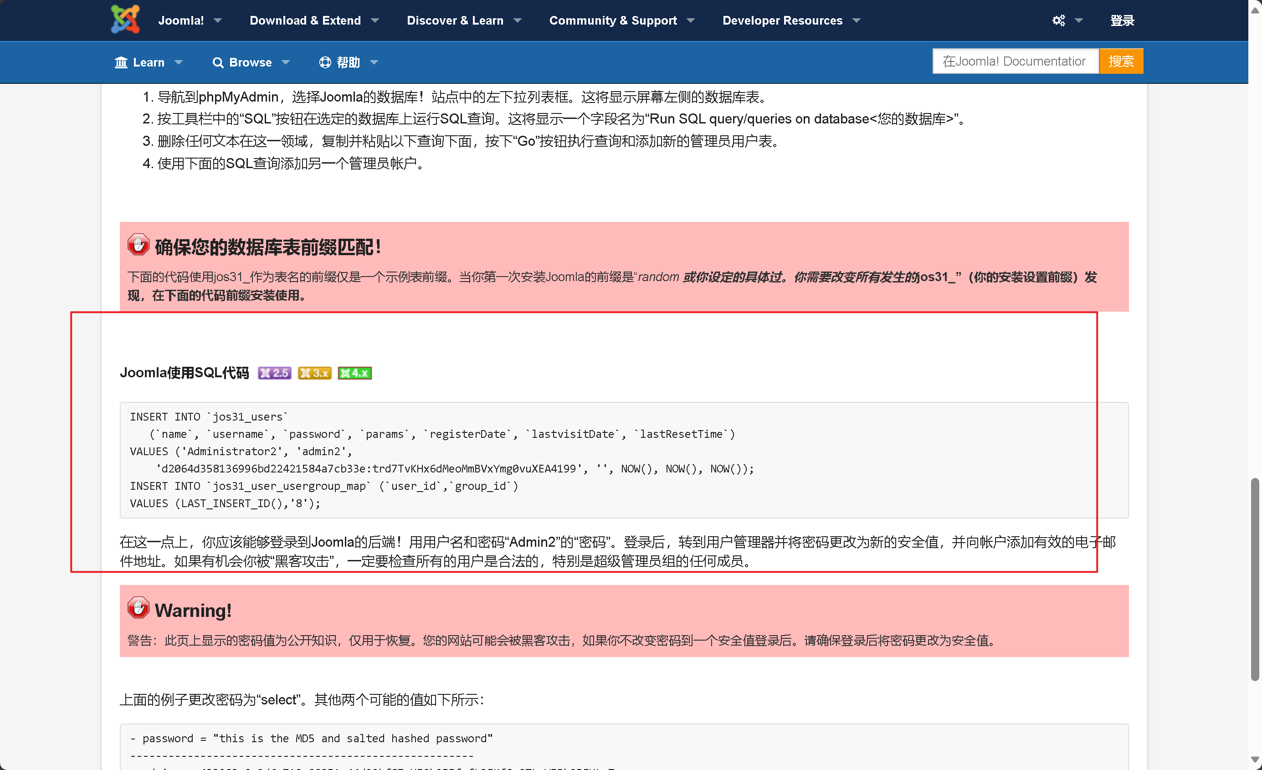Open the Browse menu label
This screenshot has height=770, width=1262.
click(251, 62)
